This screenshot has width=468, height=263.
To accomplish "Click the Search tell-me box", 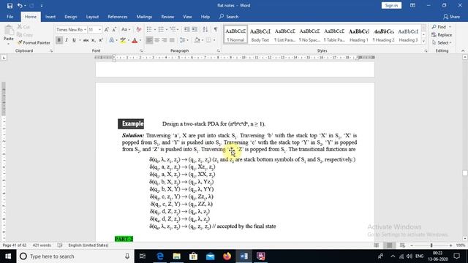I will (x=229, y=17).
